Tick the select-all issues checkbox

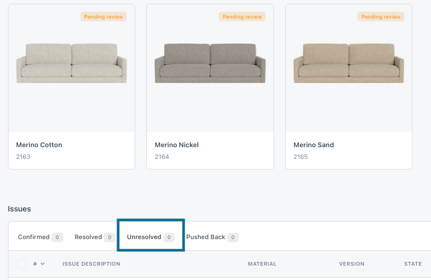pos(22,264)
